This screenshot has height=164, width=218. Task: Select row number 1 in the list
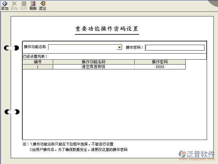tap(38, 67)
